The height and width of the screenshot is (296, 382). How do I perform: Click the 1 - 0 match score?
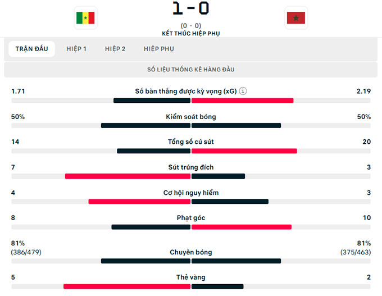tap(191, 9)
